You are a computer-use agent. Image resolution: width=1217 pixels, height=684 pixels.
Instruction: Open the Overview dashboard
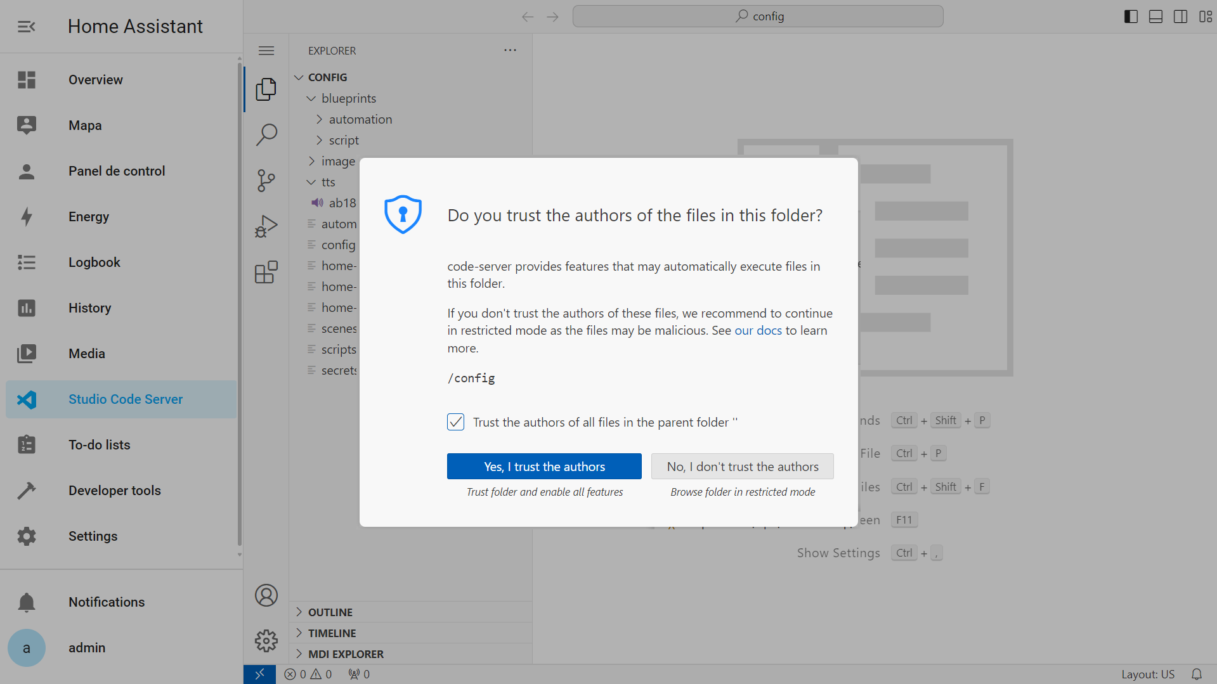pyautogui.click(x=121, y=80)
